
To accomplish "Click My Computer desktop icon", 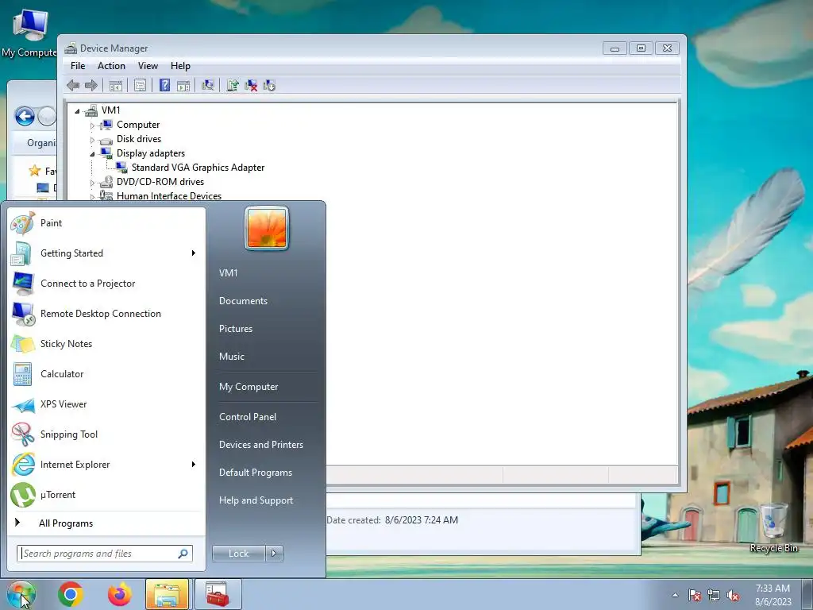I will click(29, 33).
